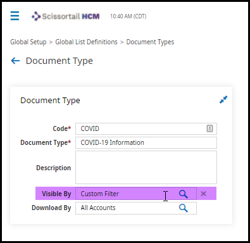Go back using the left arrow

tap(15, 61)
